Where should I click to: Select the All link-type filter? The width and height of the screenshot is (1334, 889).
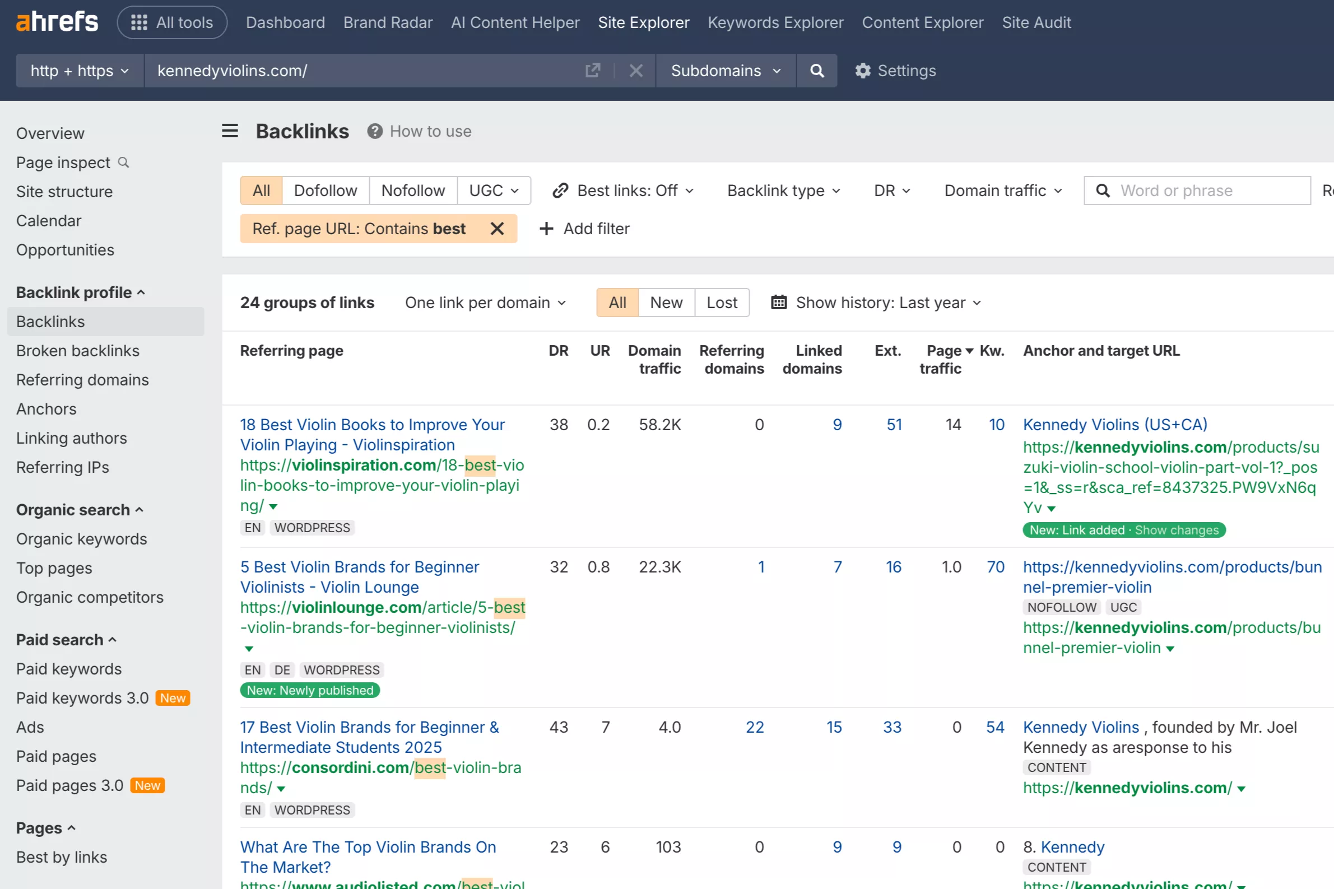click(x=261, y=190)
